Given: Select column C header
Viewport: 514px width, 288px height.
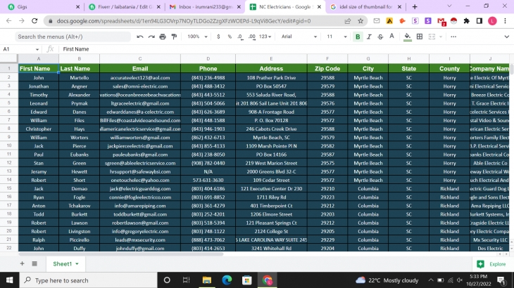Looking at the screenshot, I should (140, 59).
